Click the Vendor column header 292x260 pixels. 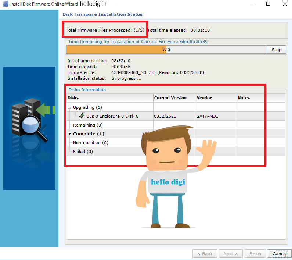point(216,98)
